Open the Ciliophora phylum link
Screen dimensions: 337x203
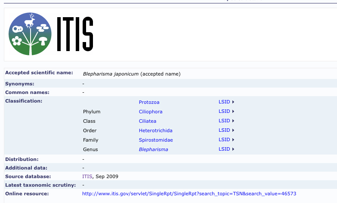(x=151, y=112)
